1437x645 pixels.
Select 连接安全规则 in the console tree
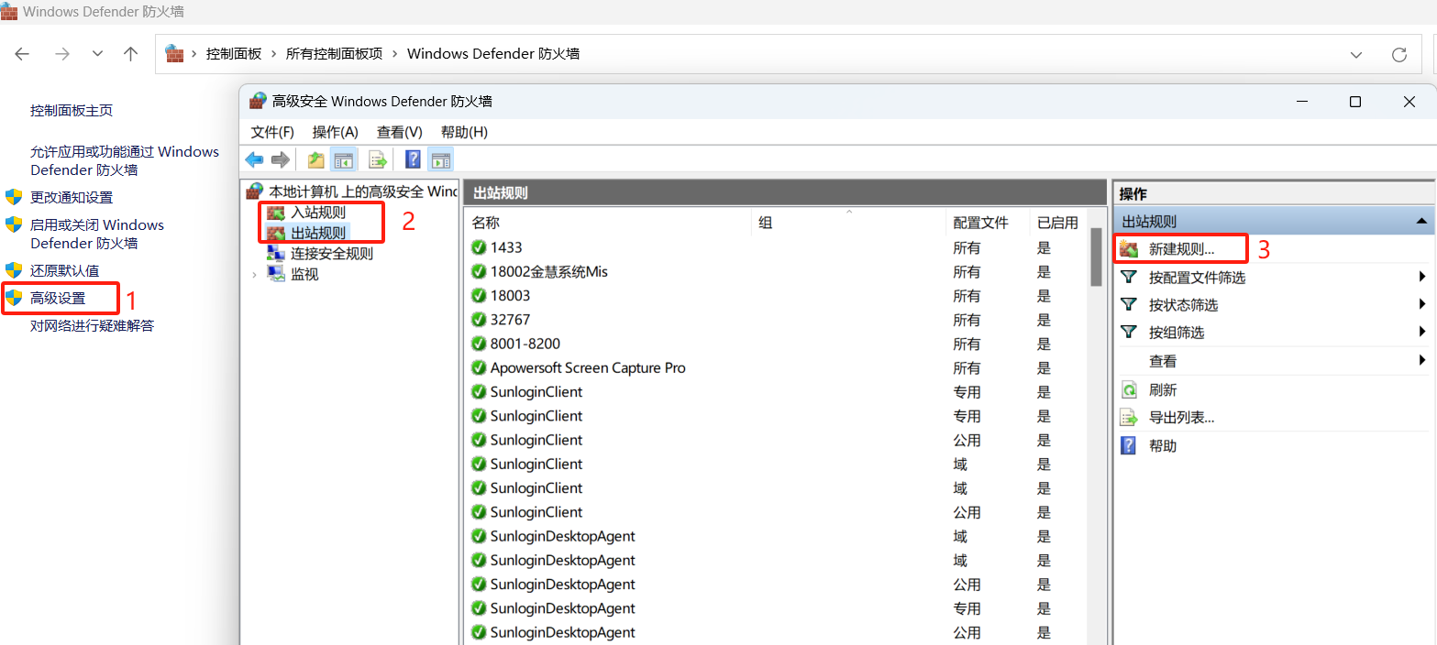[332, 254]
